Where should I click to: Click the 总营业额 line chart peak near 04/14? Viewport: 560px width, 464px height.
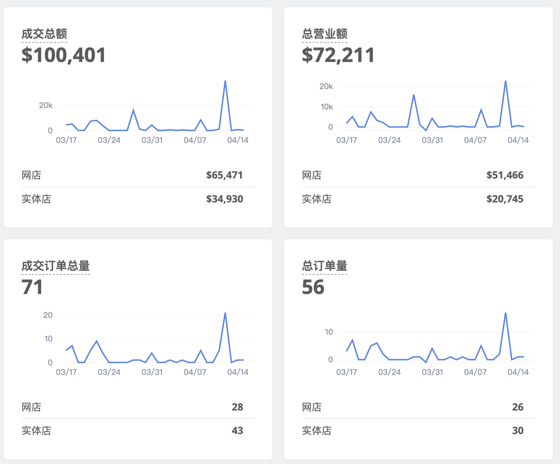click(505, 81)
